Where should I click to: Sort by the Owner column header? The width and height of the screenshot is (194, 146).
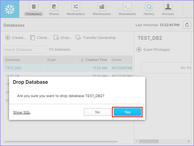click(x=121, y=60)
